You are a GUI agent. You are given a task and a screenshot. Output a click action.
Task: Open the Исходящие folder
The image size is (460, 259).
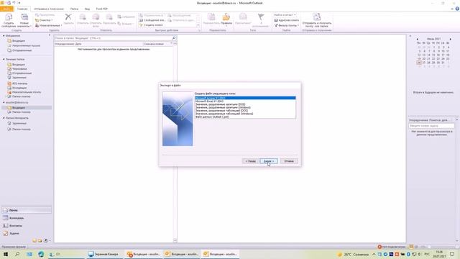pyautogui.click(x=19, y=88)
